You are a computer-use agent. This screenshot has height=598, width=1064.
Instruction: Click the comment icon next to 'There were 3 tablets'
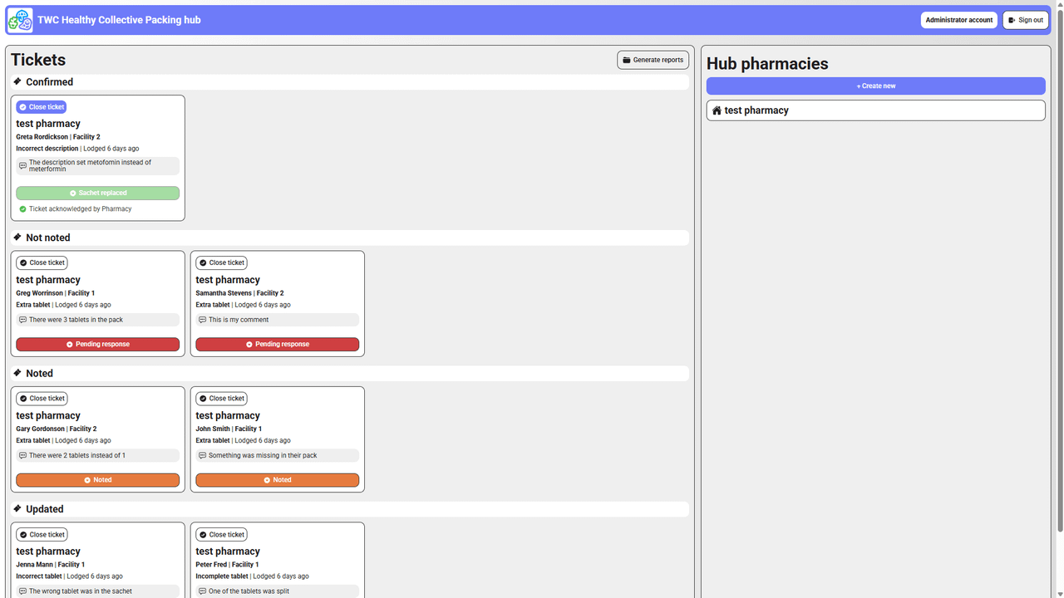23,320
